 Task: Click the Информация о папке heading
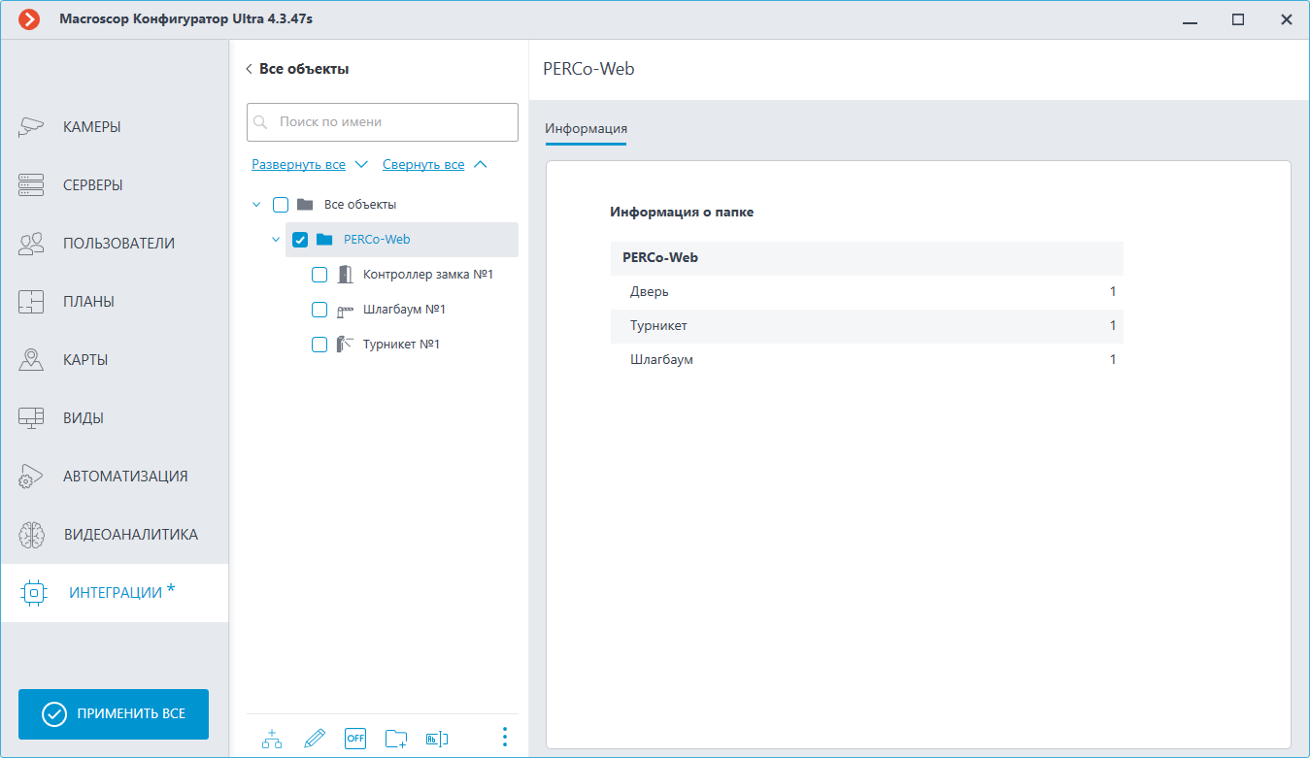682,212
